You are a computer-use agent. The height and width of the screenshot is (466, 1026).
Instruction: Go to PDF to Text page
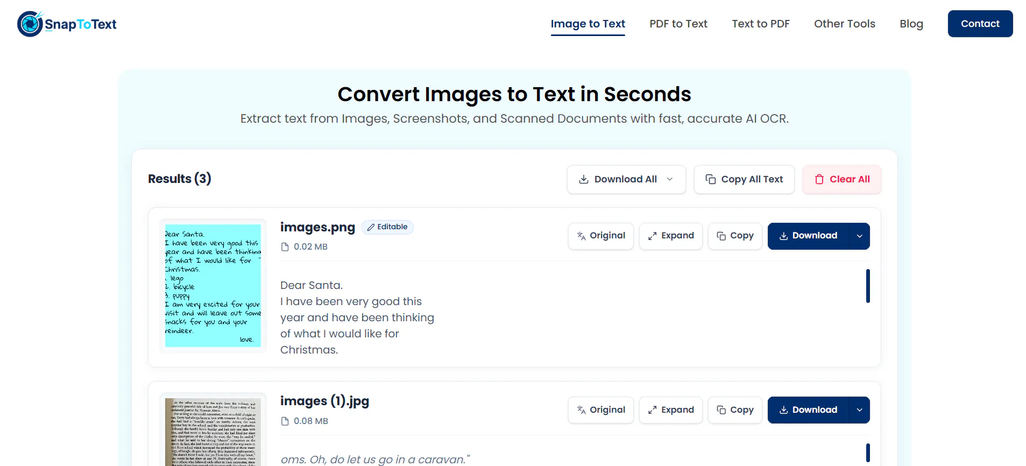[678, 24]
